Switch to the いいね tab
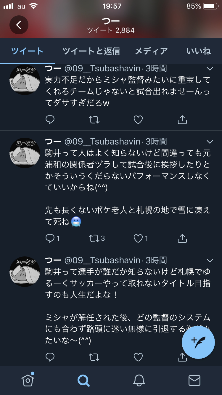 point(199,51)
